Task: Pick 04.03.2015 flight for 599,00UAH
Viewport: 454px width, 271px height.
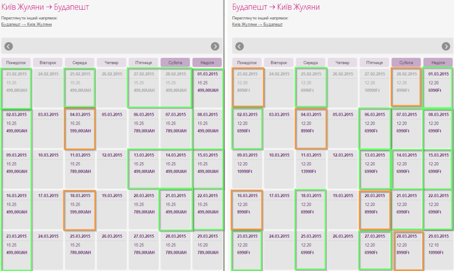Action: pyautogui.click(x=80, y=129)
